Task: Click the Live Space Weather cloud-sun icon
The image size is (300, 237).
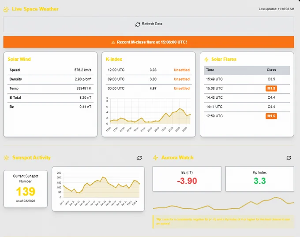Action: [6, 9]
